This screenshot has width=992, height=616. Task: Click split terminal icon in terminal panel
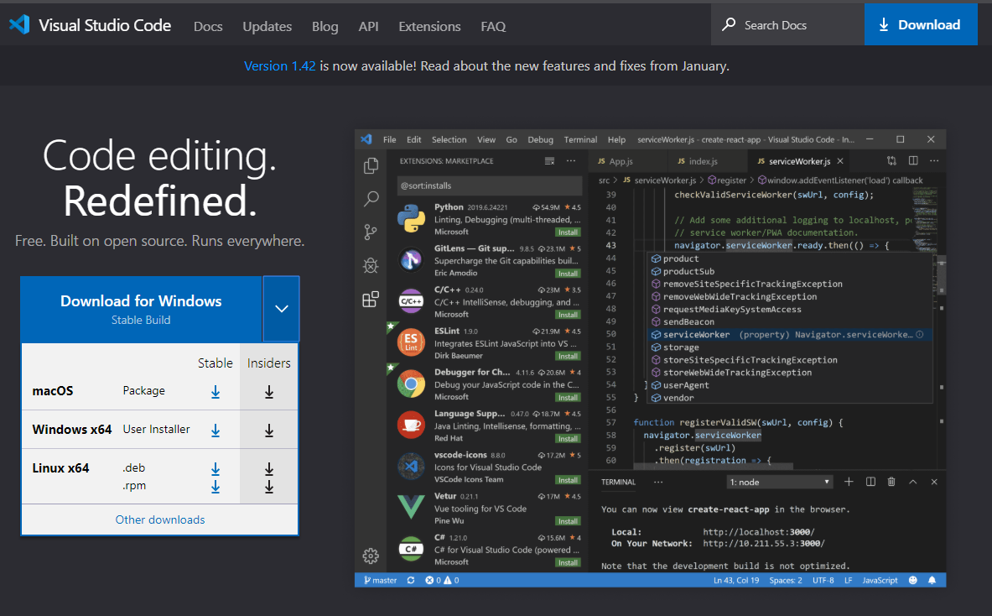(x=870, y=482)
